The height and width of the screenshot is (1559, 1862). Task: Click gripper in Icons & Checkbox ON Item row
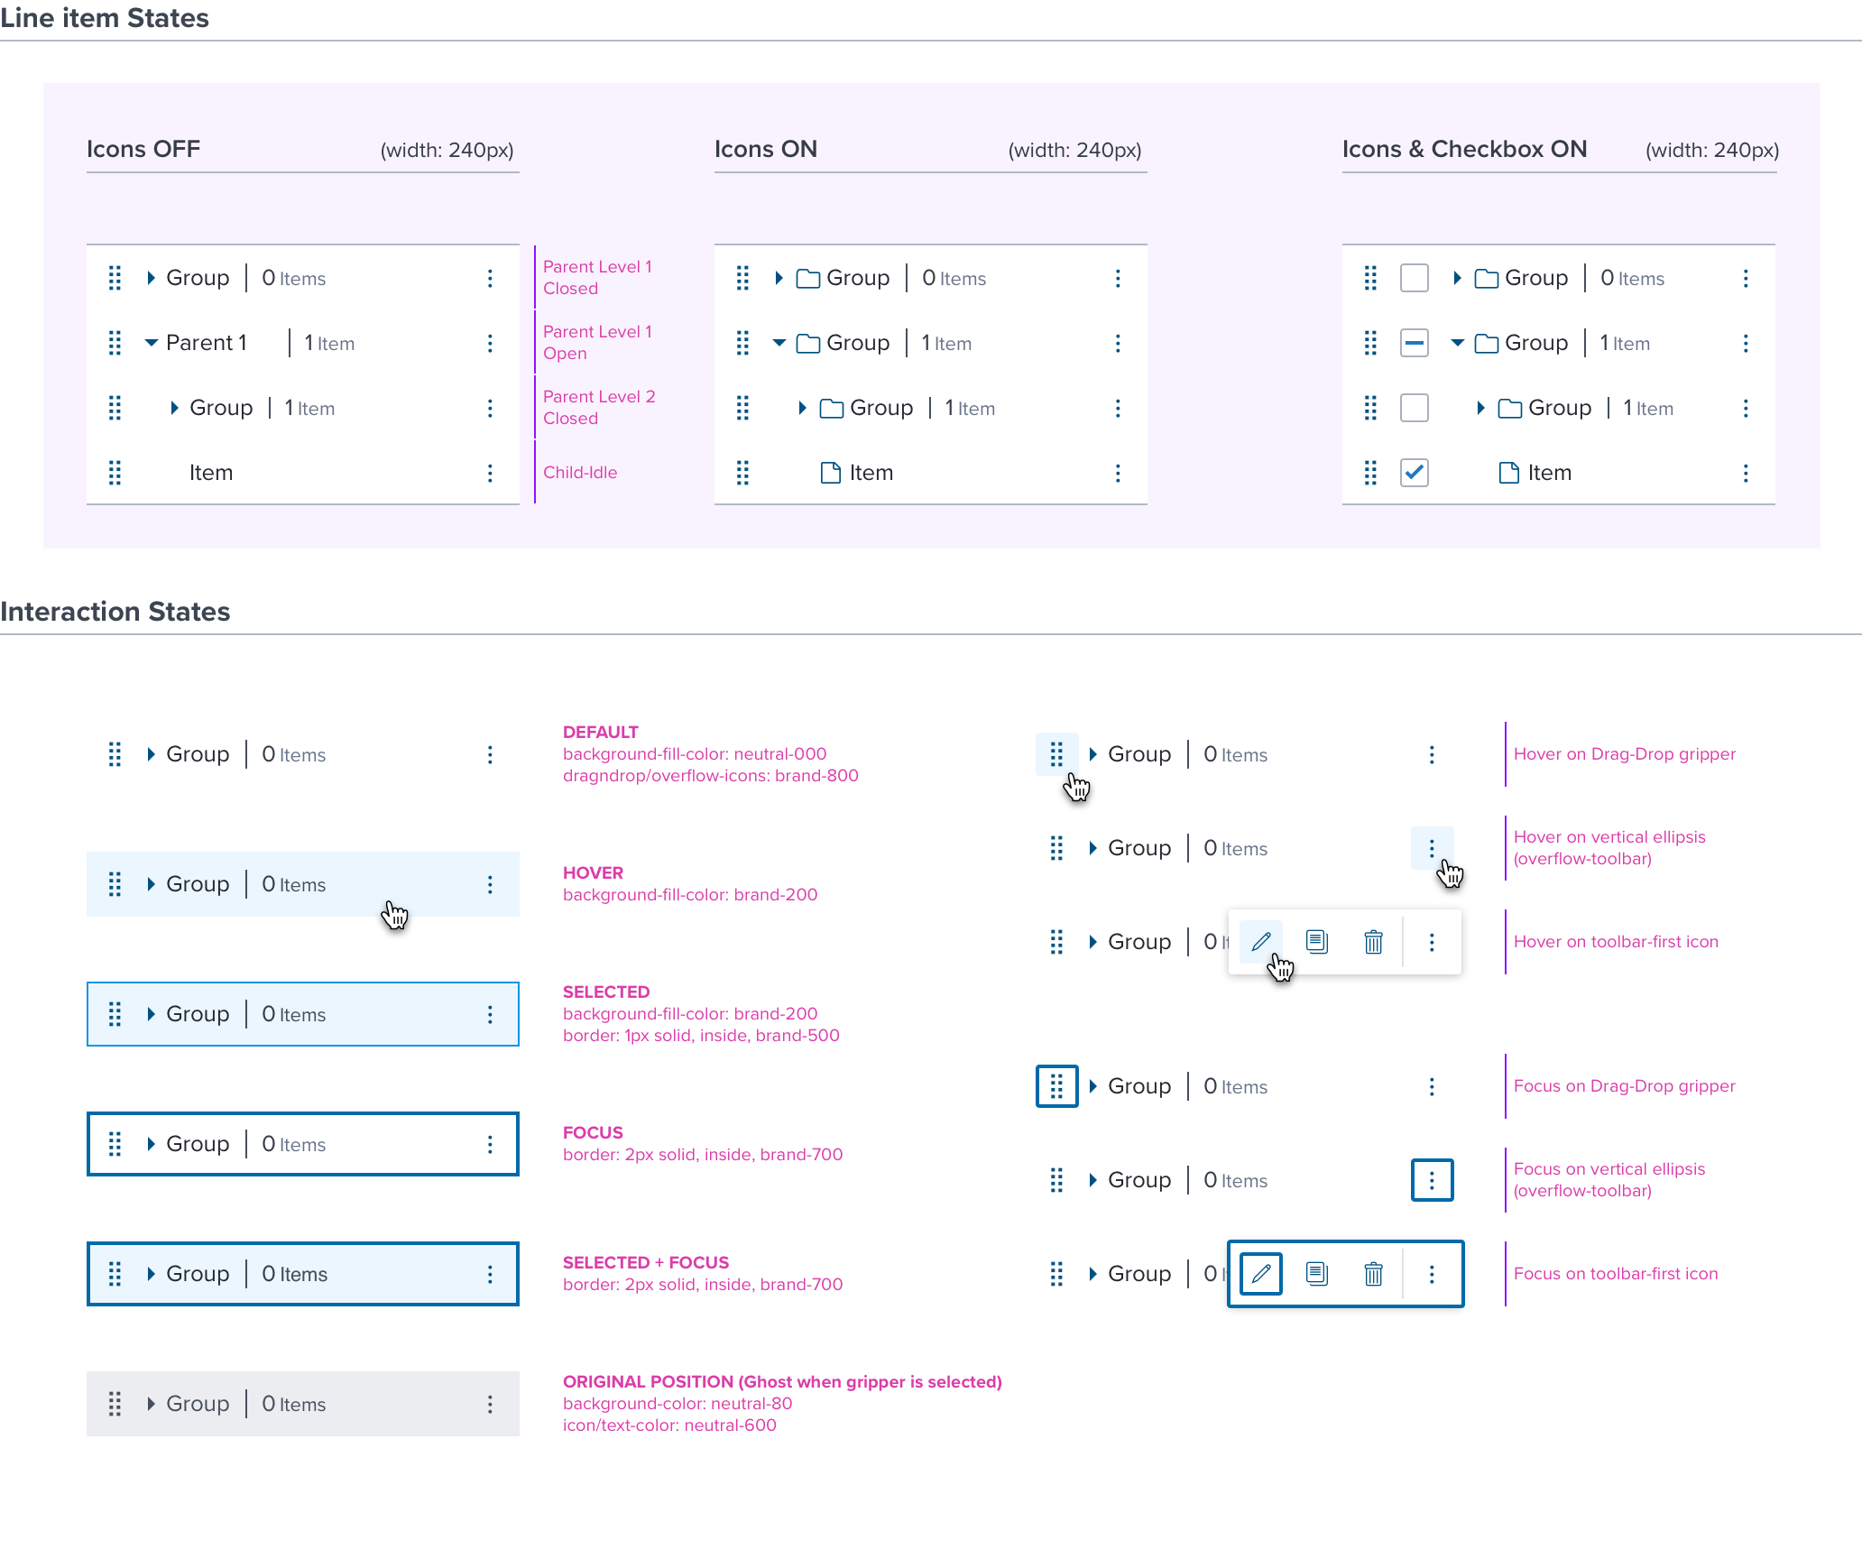[1370, 473]
